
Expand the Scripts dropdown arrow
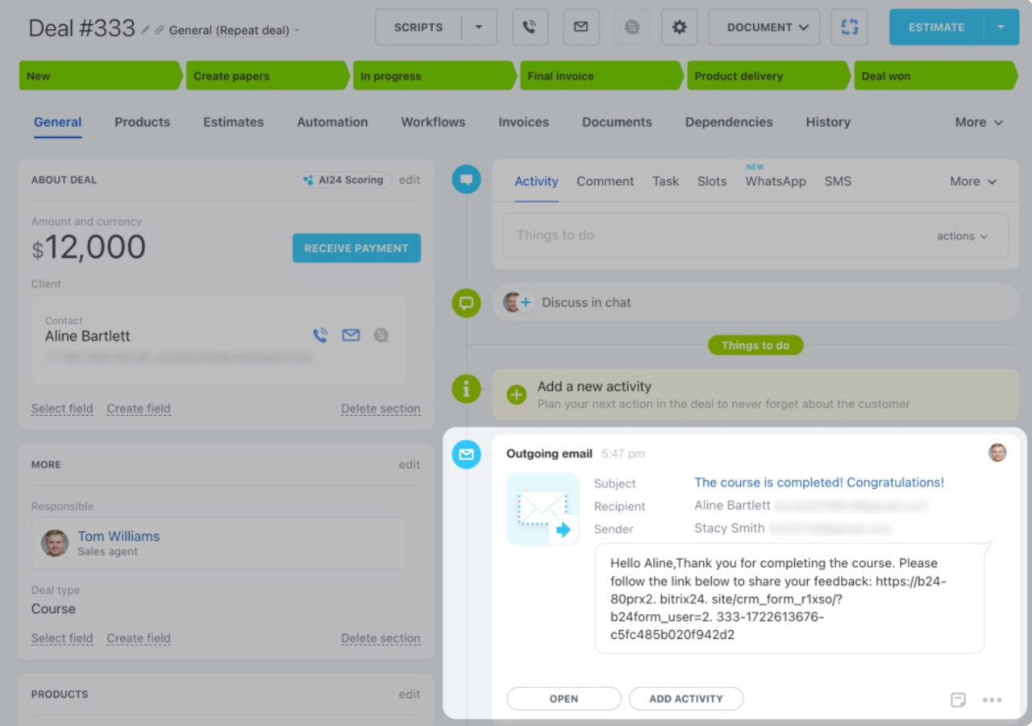[479, 27]
